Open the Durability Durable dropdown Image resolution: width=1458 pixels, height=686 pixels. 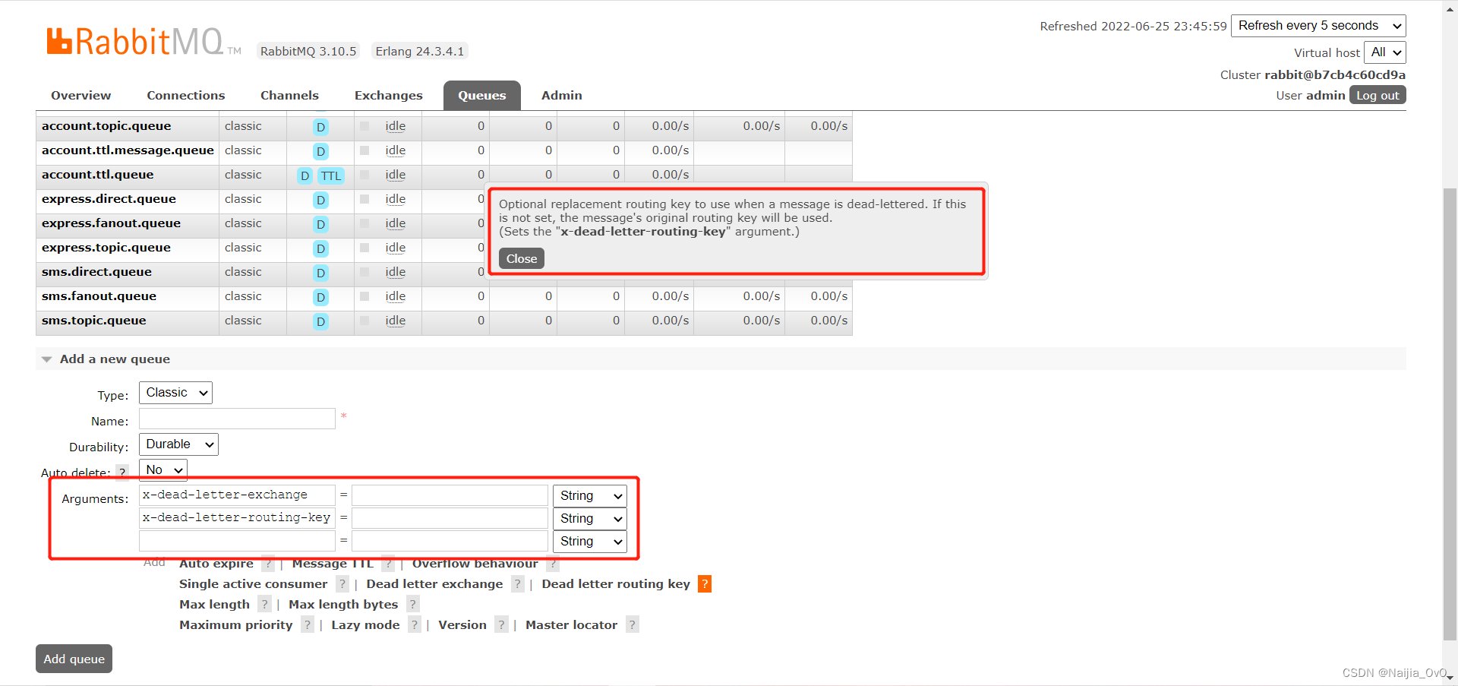pyautogui.click(x=178, y=444)
